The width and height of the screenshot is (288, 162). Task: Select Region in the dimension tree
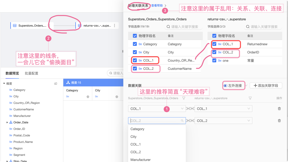[18, 148]
